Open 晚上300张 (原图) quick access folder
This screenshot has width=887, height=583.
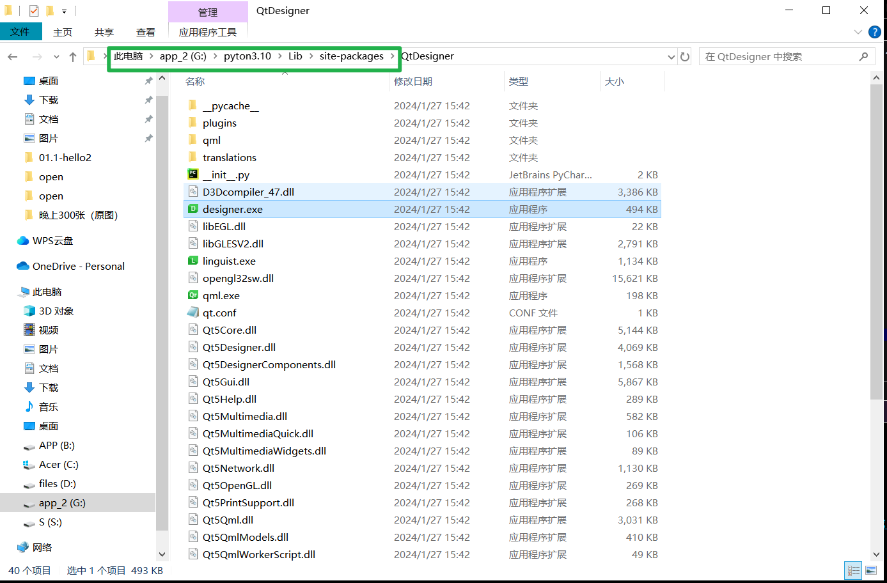tap(78, 215)
